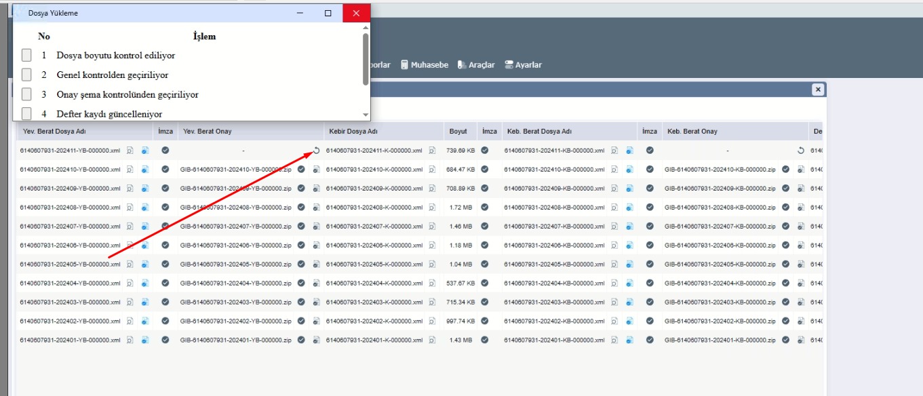This screenshot has width=923, height=396.
Task: Preview the 202410-K-000000.xml Kebir file
Action: [432, 170]
